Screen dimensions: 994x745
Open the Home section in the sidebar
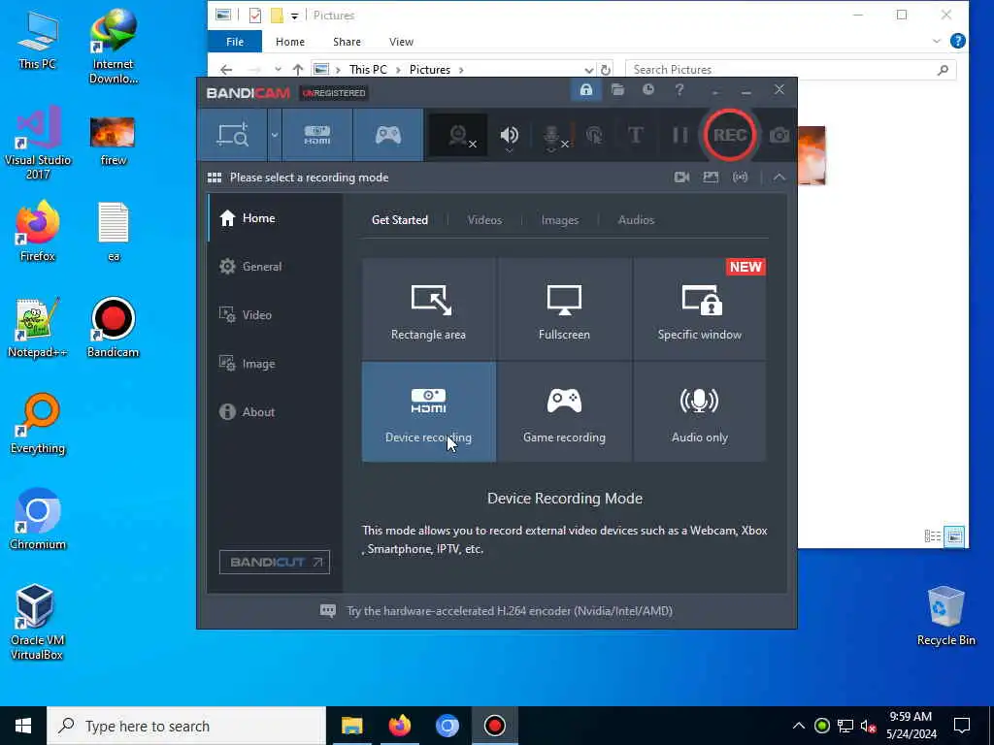click(275, 218)
